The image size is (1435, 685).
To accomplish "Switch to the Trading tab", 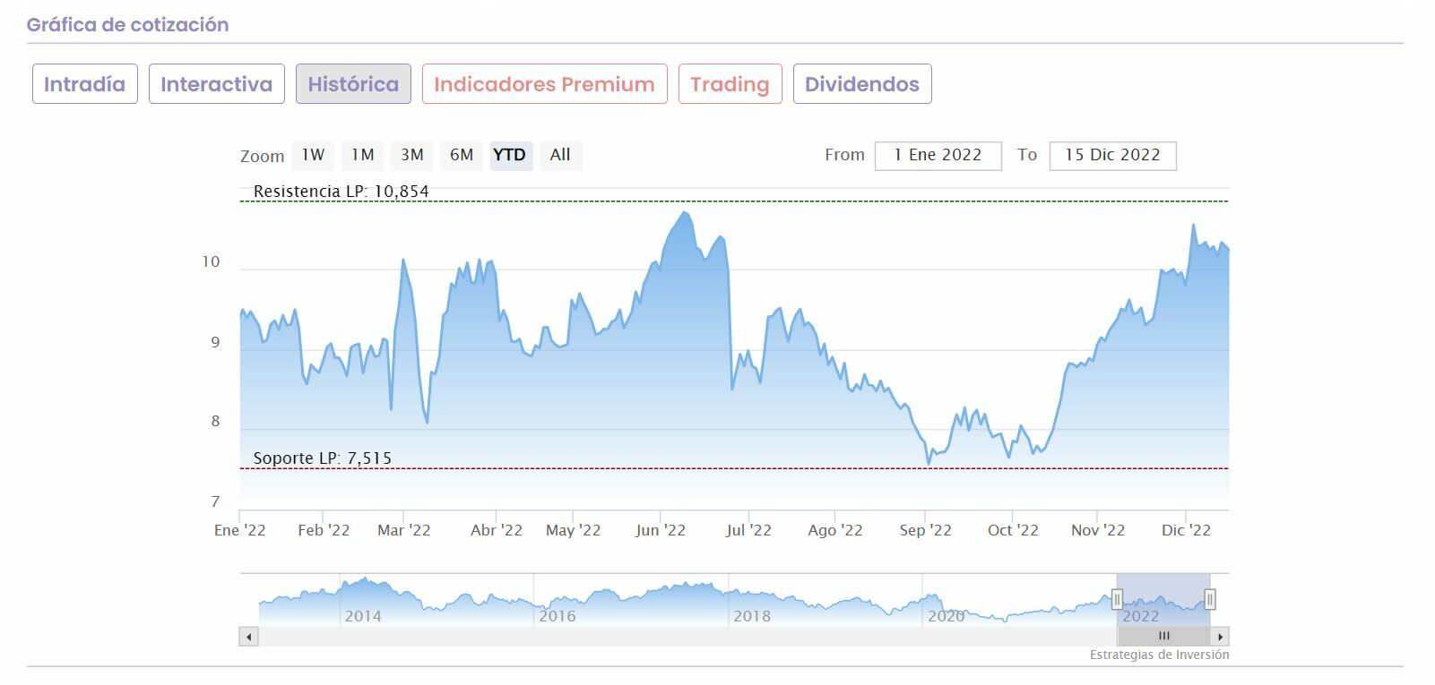I will coord(730,84).
